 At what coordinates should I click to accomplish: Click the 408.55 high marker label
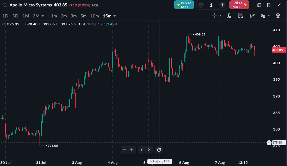(200, 34)
